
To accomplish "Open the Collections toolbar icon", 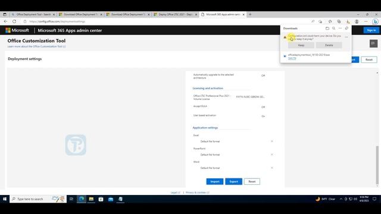I will tap(339, 21).
